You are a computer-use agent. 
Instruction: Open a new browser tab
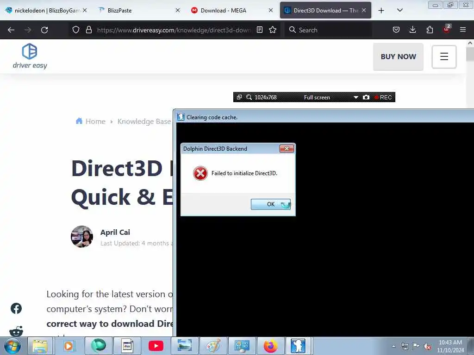click(x=381, y=10)
